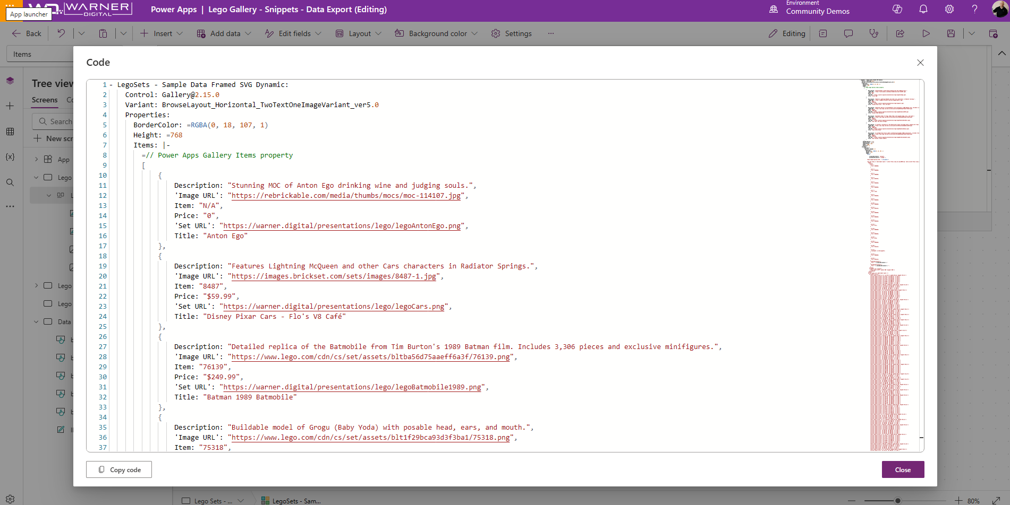Open the rebrickable moc-114107.jpg link
The height and width of the screenshot is (505, 1010).
pyautogui.click(x=346, y=196)
